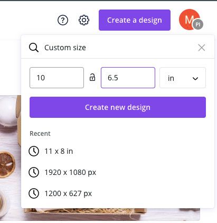This screenshot has height=223, width=217.
Task: Open the help question mark icon
Action: (x=63, y=20)
